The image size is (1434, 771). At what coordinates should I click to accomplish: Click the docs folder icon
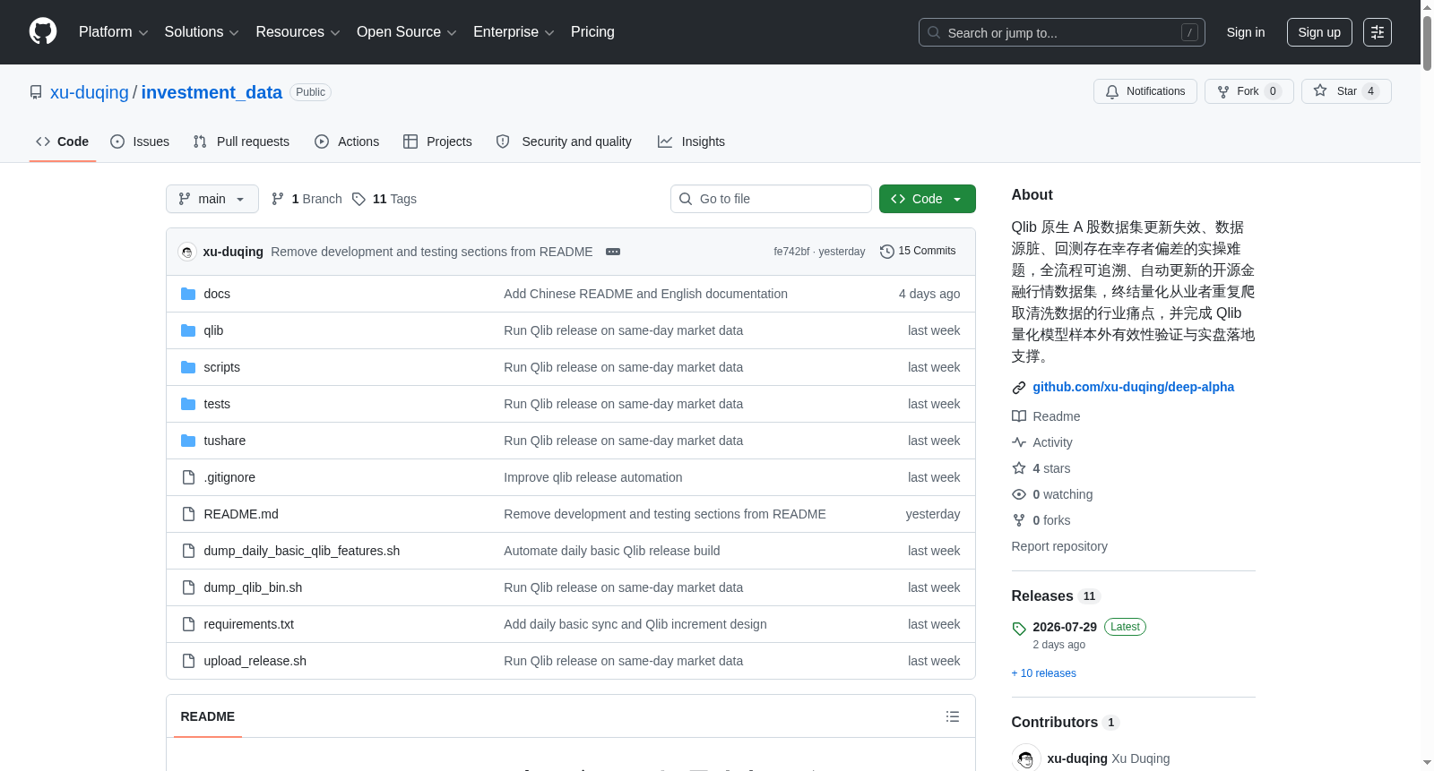click(x=188, y=294)
